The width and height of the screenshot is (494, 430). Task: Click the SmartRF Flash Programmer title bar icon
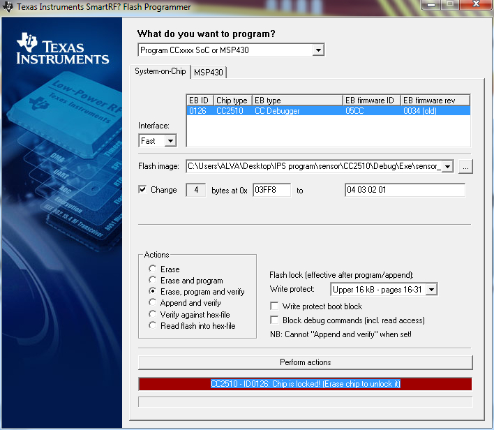point(7,6)
